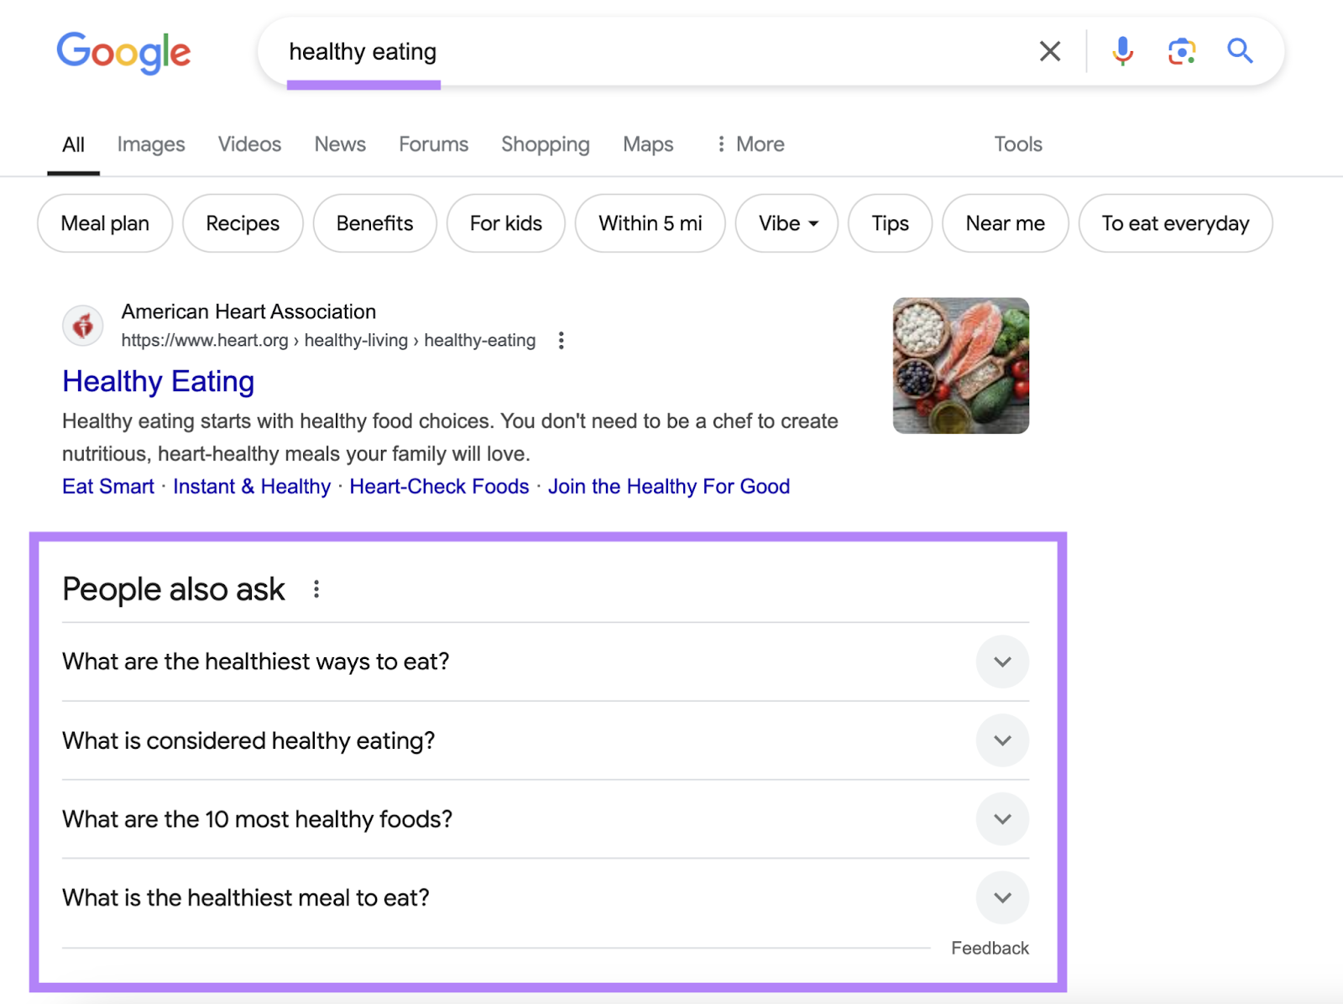Open Google Lens image search

tap(1181, 51)
